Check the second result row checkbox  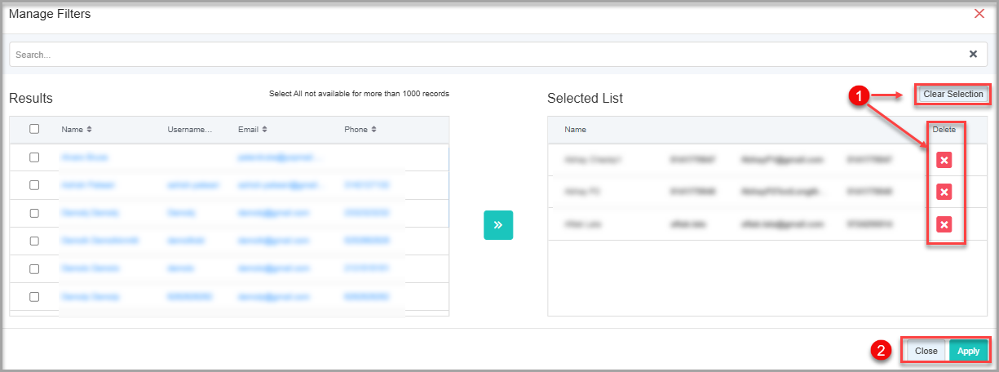[x=34, y=185]
